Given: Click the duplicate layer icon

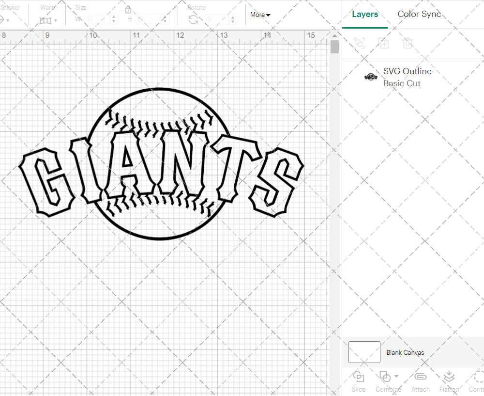Looking at the screenshot, I should click(x=383, y=43).
